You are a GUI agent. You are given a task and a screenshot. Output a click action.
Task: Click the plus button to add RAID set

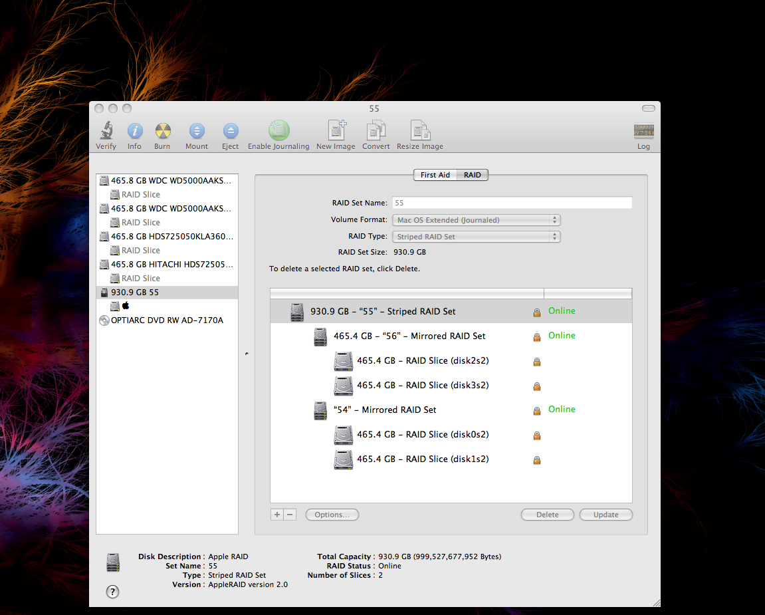277,515
